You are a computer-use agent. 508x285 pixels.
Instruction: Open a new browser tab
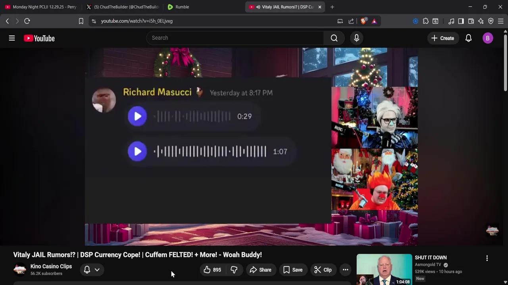tap(332, 7)
